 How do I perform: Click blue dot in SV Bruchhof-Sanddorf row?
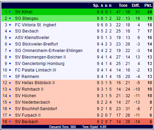coord(10,109)
